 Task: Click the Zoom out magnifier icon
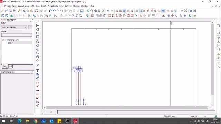coord(99,11)
